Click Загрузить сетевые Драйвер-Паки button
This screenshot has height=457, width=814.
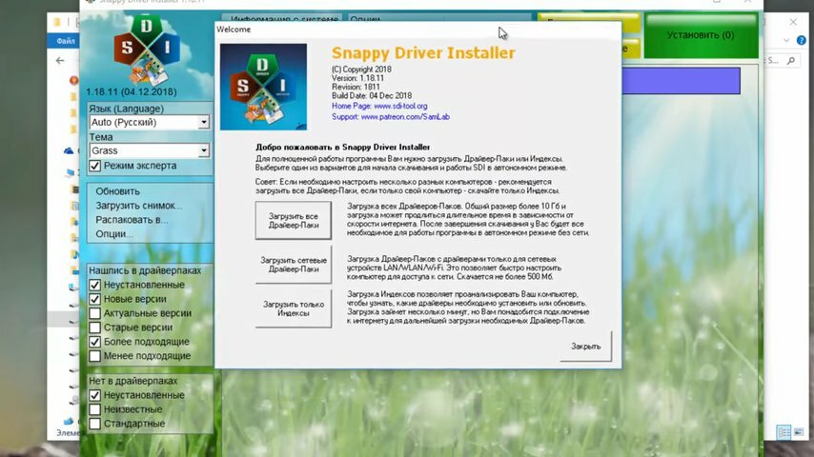pos(294,265)
